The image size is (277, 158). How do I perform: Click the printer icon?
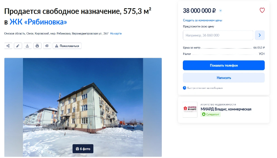coord(37,46)
